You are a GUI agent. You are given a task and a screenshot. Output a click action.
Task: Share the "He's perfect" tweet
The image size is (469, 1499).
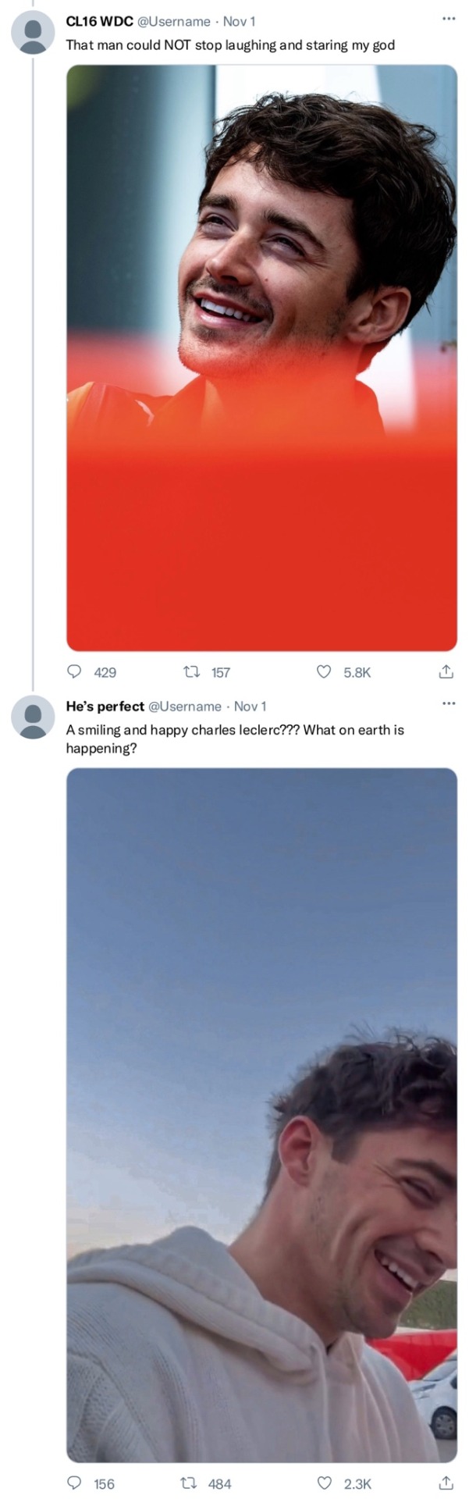[x=446, y=1483]
